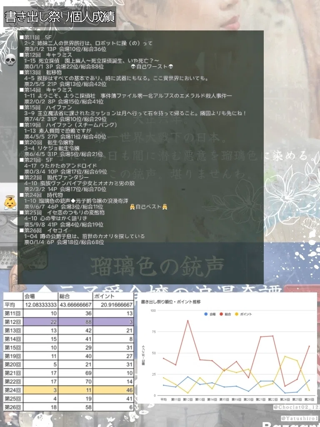This screenshot has height=427, width=320.
Task: Click the line 票3/1/2 13P 会場10位/総合36位
Action: coord(65,49)
